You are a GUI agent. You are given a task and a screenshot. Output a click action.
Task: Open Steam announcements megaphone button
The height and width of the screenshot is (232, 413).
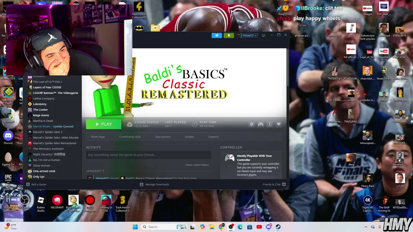(x=217, y=35)
